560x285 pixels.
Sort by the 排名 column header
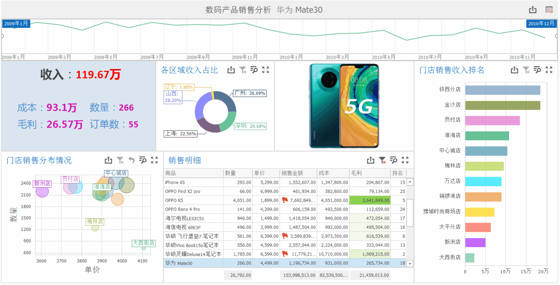(x=399, y=173)
